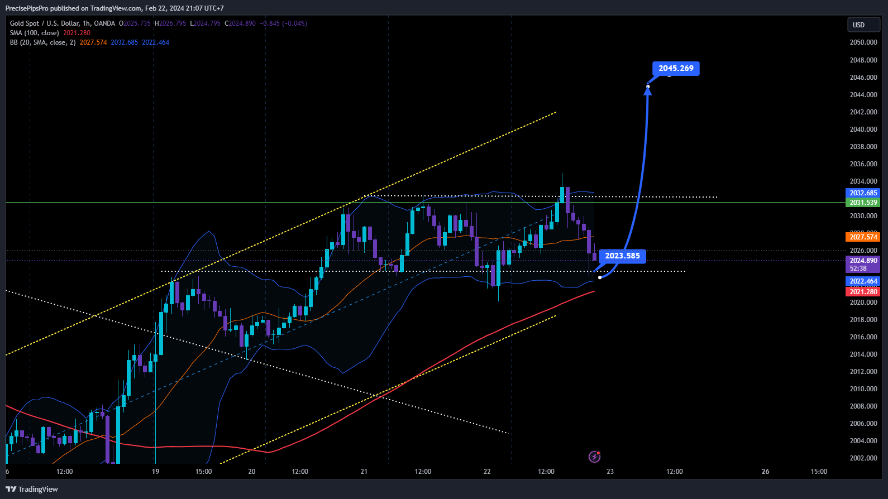
Task: Click the current price 2024.890 tag
Action: (863, 261)
